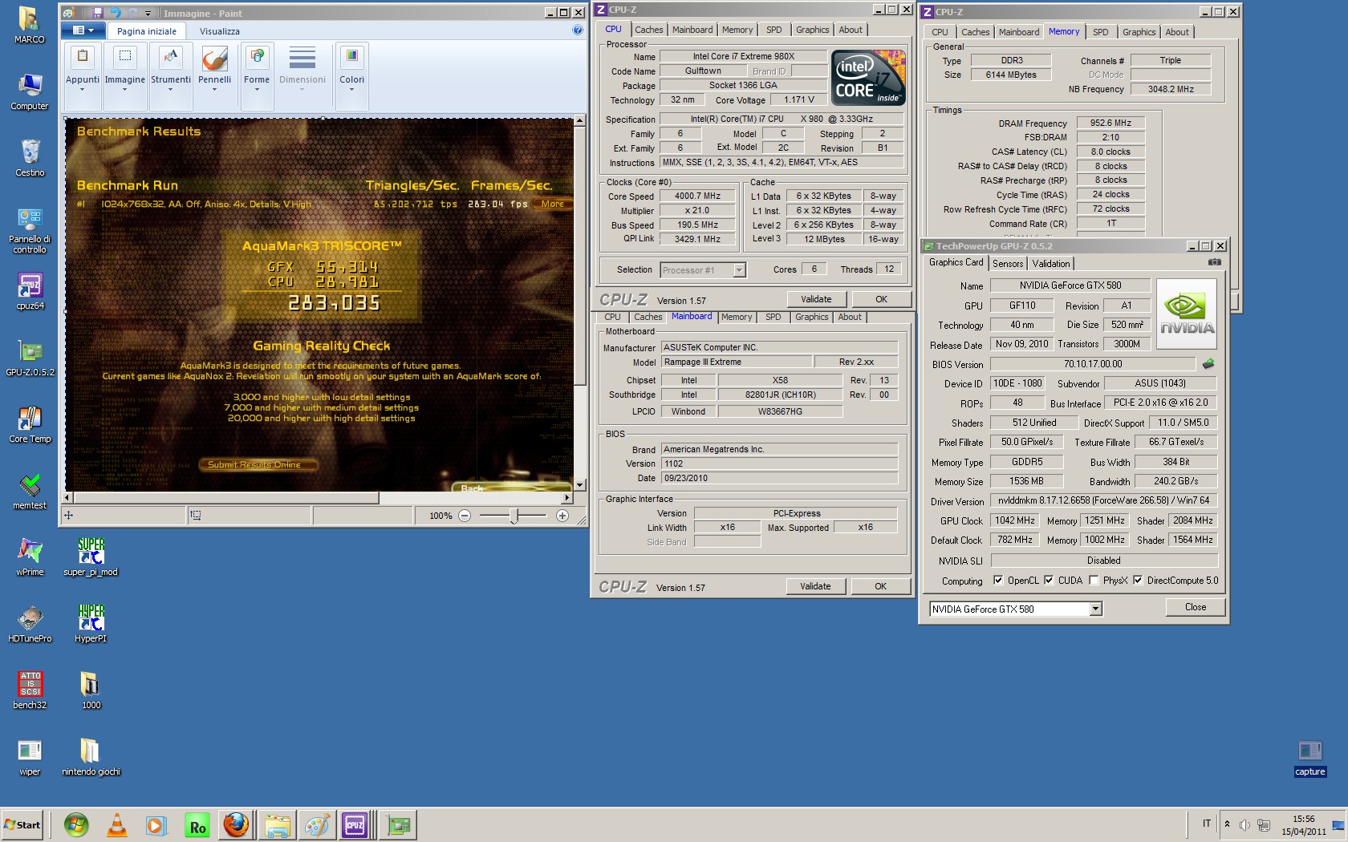This screenshot has width=1348, height=842.
Task: Click Paint vertical scrollbar down arrow
Action: [x=579, y=485]
